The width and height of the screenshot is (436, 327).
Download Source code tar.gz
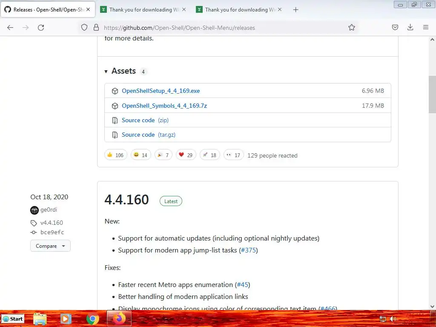pos(149,135)
